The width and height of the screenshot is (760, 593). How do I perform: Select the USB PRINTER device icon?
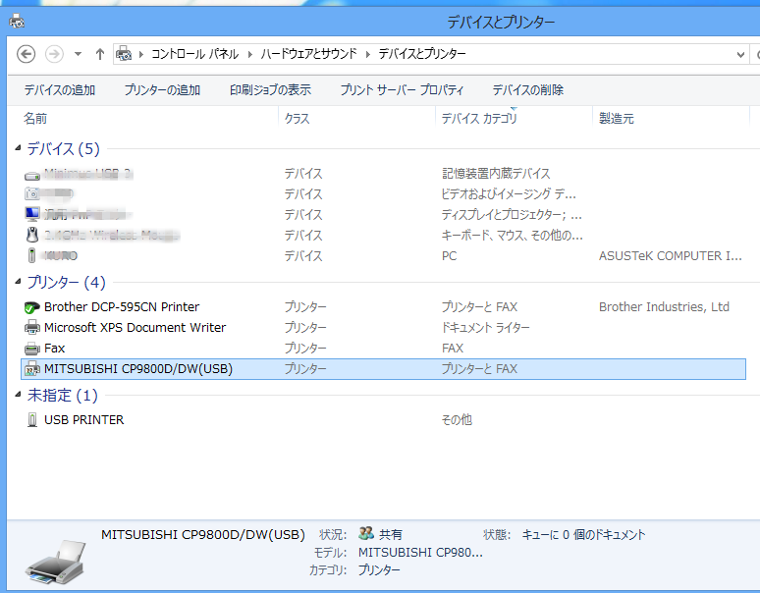click(32, 419)
